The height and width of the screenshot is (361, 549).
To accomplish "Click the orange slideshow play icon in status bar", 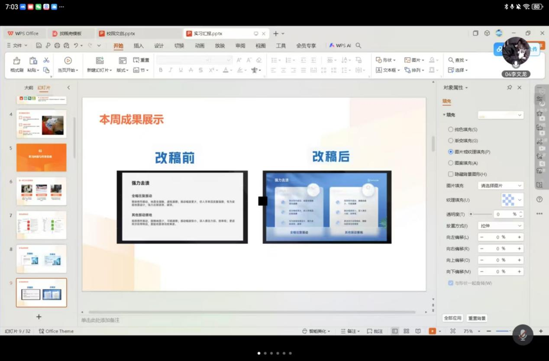I will coord(432,331).
